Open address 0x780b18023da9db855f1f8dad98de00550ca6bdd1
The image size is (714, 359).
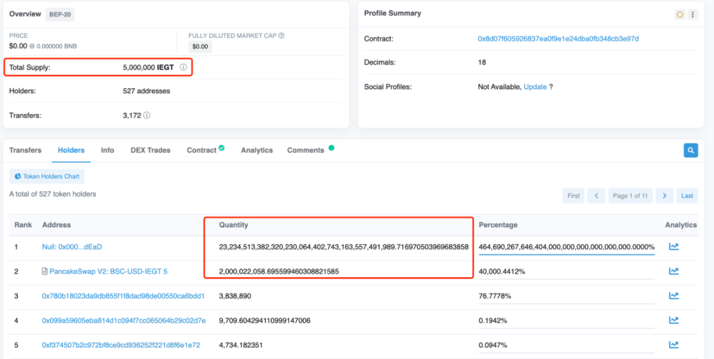[x=124, y=296]
